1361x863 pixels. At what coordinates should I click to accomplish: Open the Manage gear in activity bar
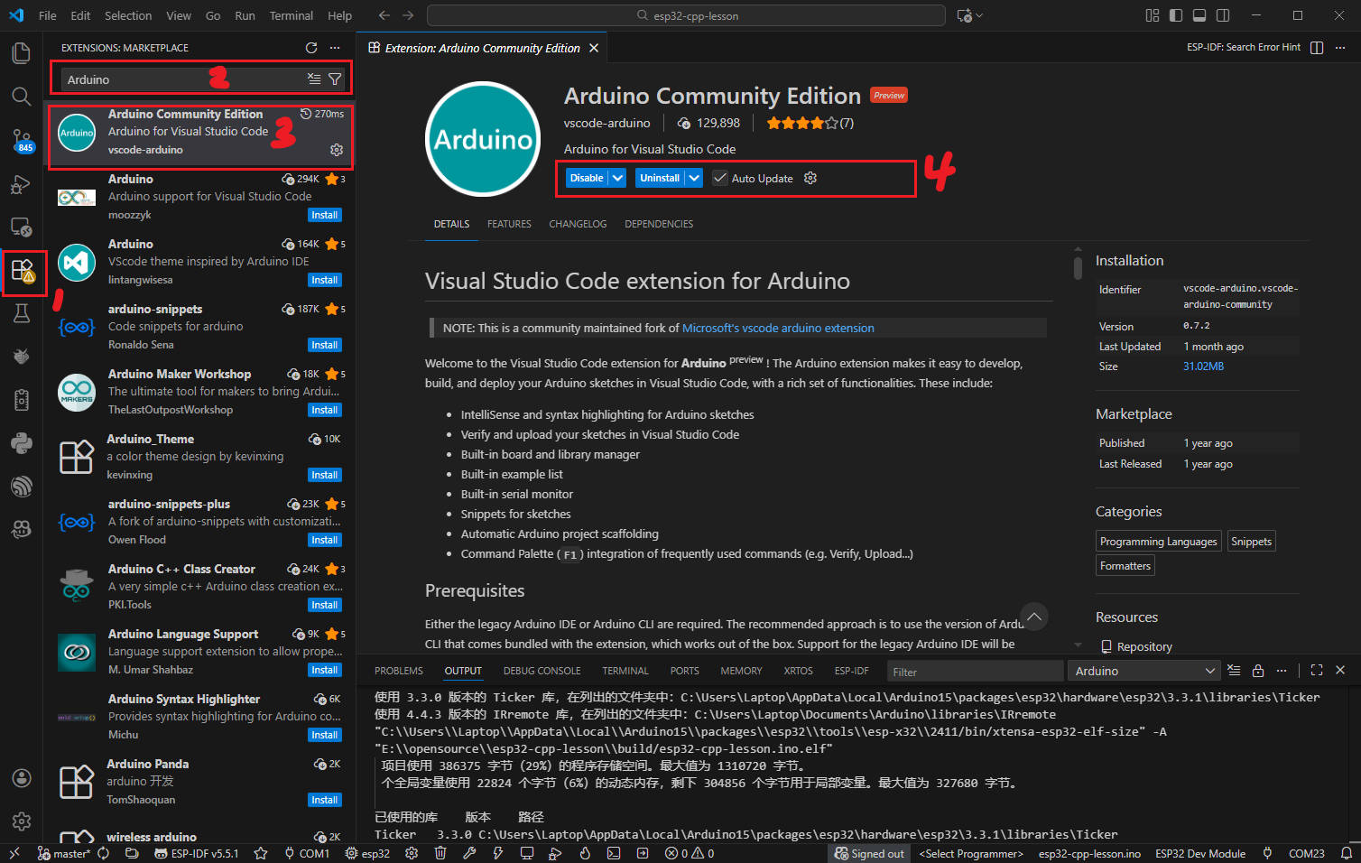point(22,821)
